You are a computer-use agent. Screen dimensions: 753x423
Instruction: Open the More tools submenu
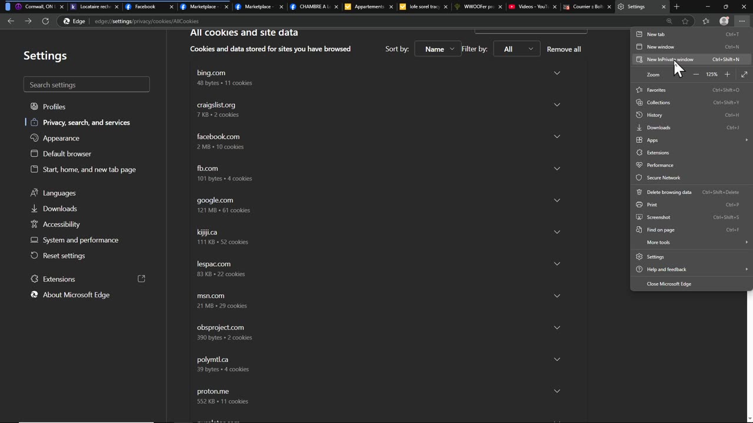(x=691, y=242)
